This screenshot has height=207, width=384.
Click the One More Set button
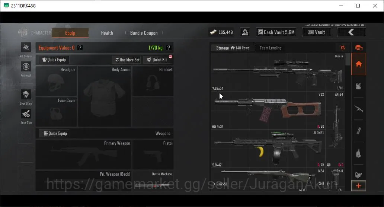click(127, 60)
